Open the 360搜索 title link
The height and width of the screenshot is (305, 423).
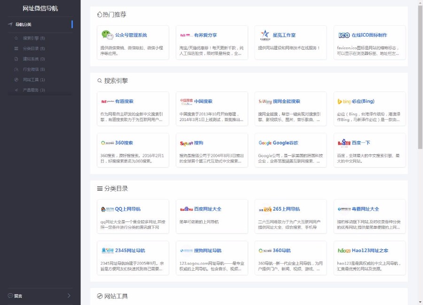click(x=124, y=143)
